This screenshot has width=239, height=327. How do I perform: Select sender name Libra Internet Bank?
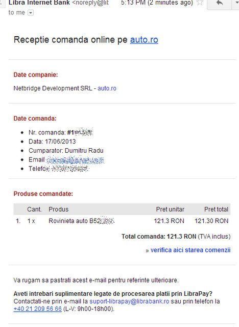click(39, 3)
